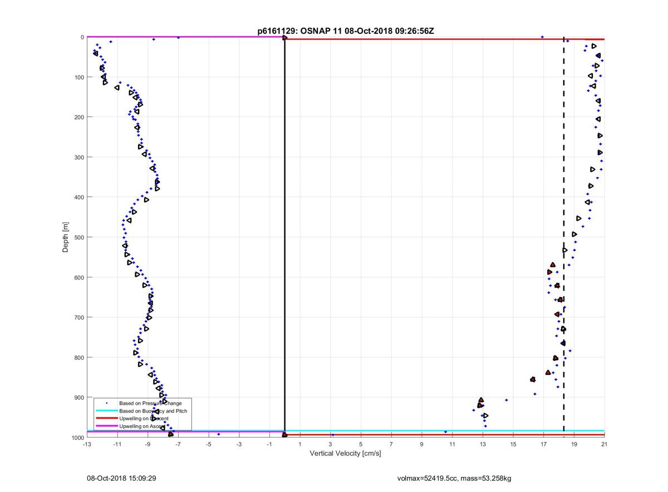Click depth tick label '100'
Screen dimensions: 668x492
point(79,77)
